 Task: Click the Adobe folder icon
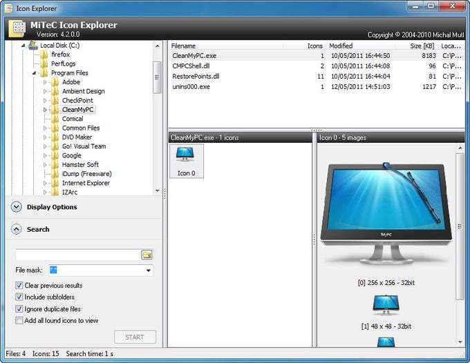click(x=55, y=82)
